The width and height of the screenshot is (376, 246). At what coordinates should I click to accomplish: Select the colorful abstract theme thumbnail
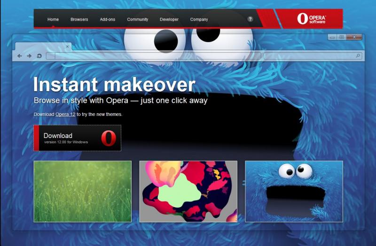(x=188, y=192)
